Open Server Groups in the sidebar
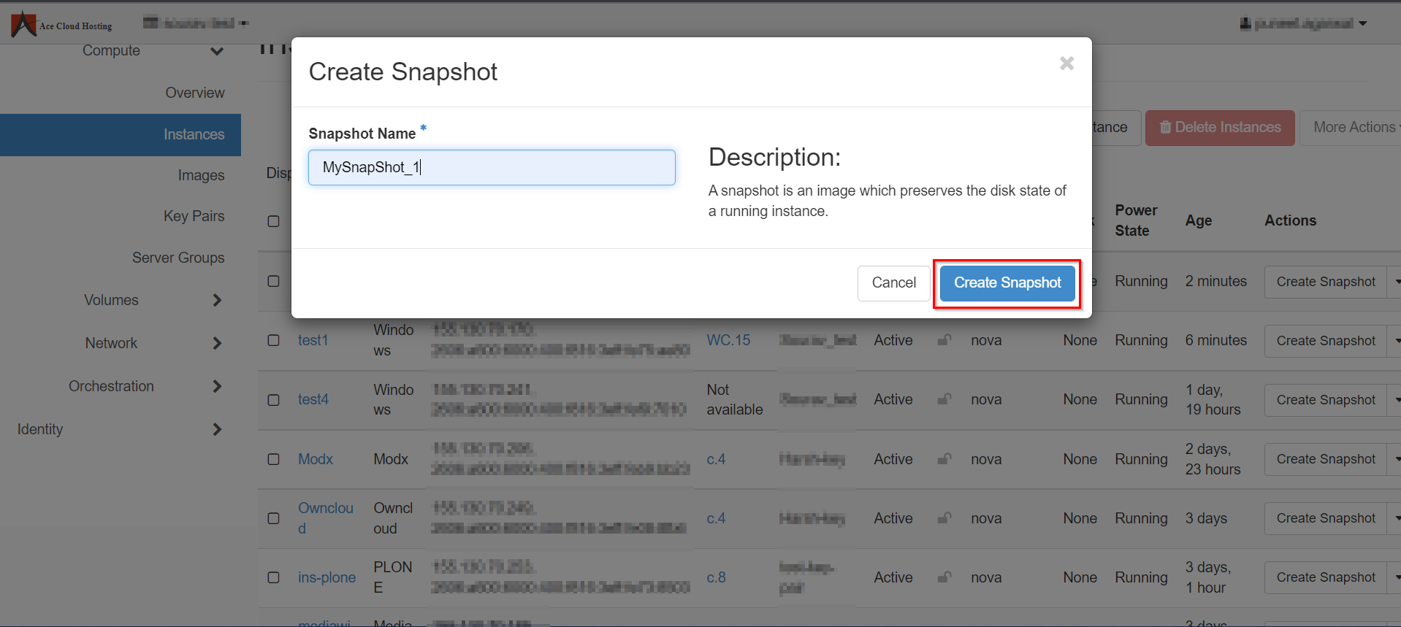The width and height of the screenshot is (1401, 627). (178, 258)
